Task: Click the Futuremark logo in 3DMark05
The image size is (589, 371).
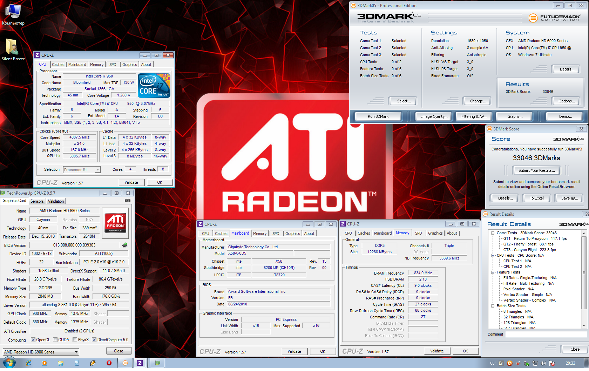Action: pos(555,17)
